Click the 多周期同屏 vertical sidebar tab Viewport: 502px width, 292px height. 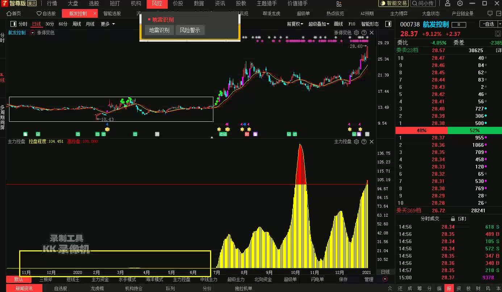pyautogui.click(x=3, y=118)
